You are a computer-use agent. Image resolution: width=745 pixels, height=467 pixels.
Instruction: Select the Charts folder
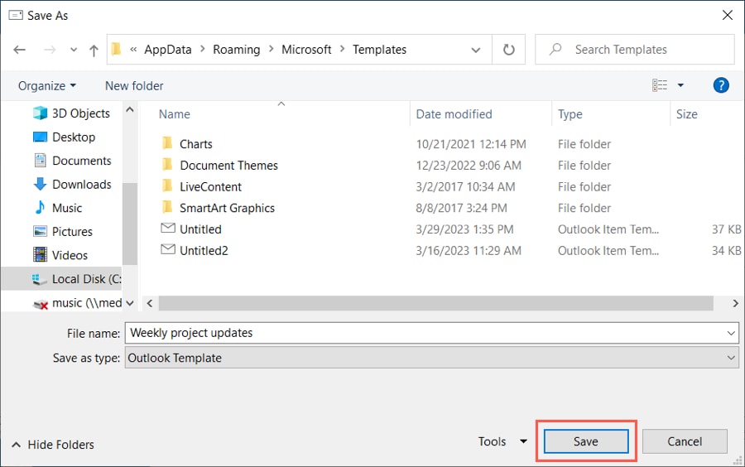click(195, 144)
